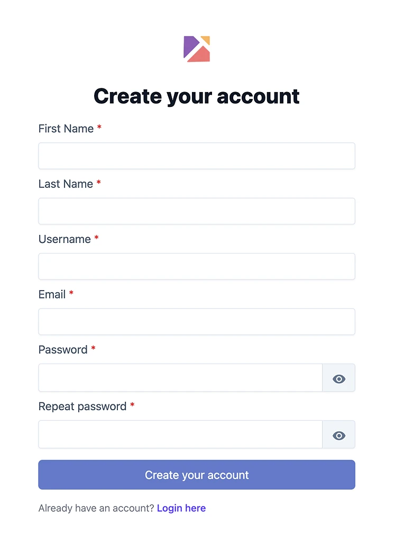Click the colorful logo icon at top

click(197, 49)
